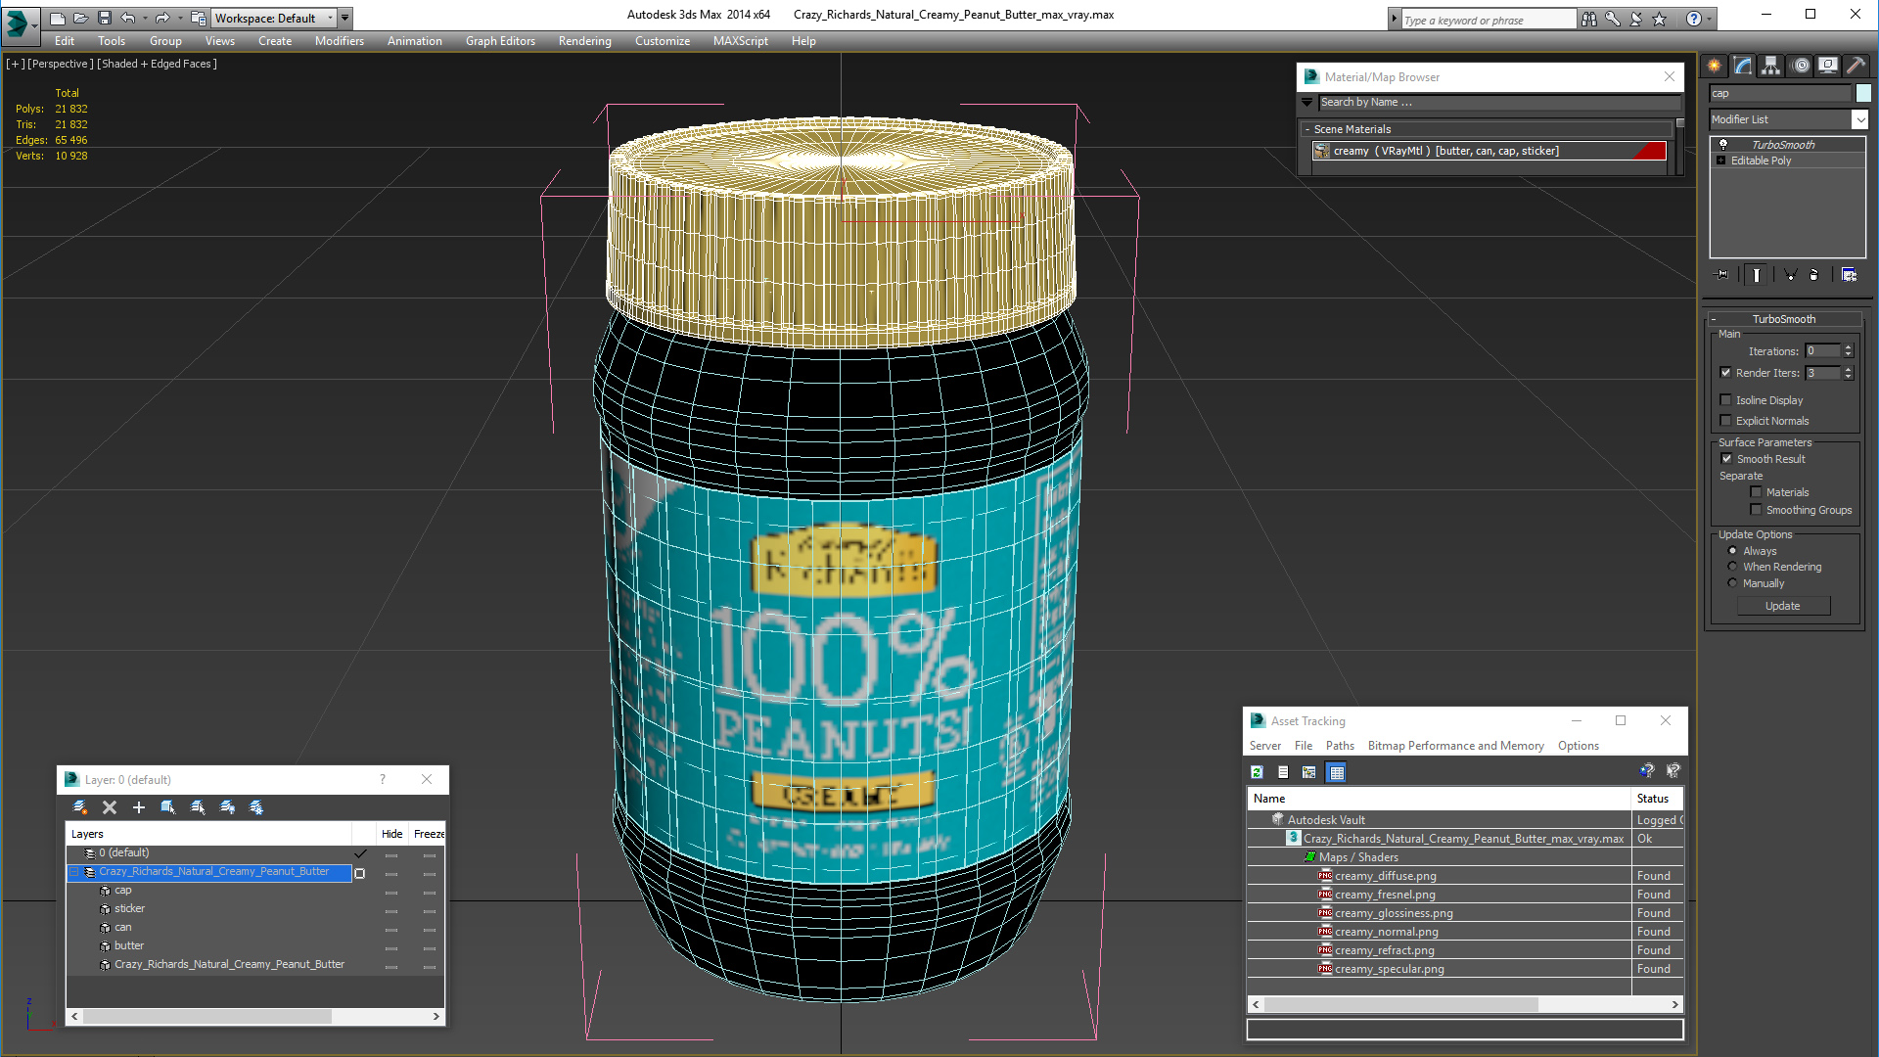
Task: Toggle the Render Iters checkbox
Action: point(1726,373)
